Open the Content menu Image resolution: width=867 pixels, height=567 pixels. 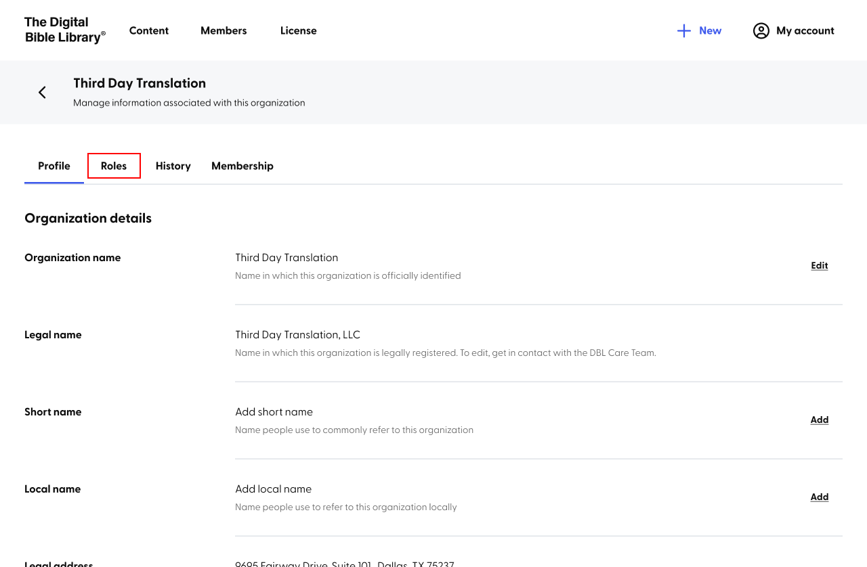click(x=149, y=30)
